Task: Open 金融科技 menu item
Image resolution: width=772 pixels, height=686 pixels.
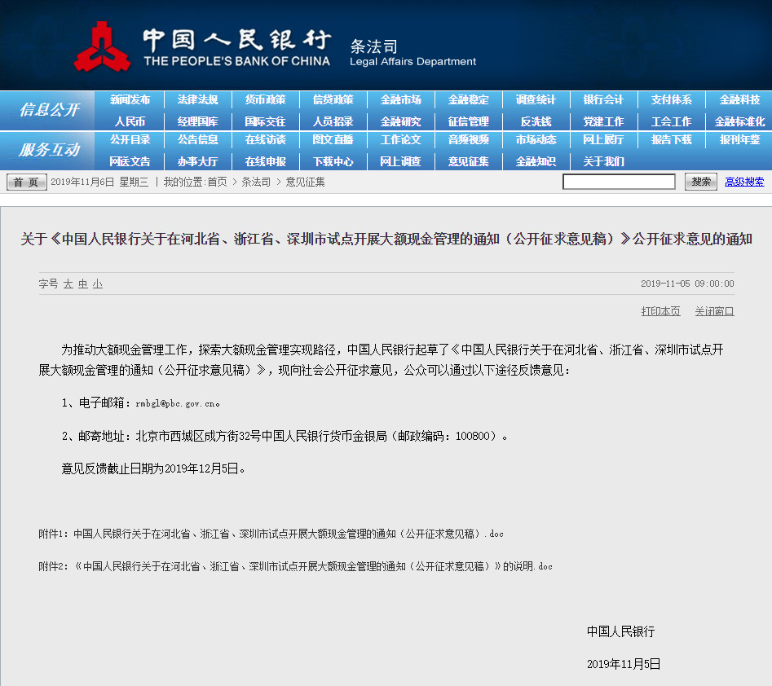Action: click(x=739, y=100)
